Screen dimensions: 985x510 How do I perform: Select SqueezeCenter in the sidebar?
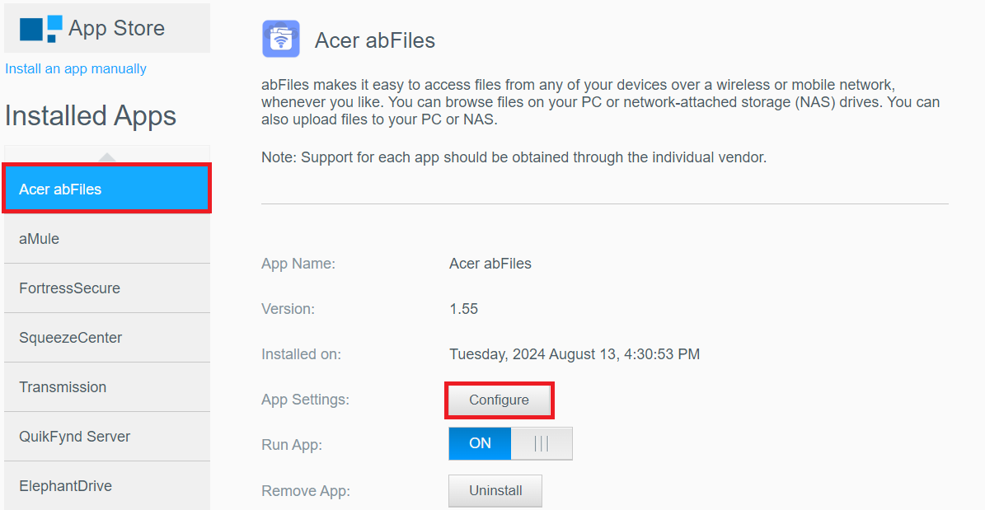106,337
